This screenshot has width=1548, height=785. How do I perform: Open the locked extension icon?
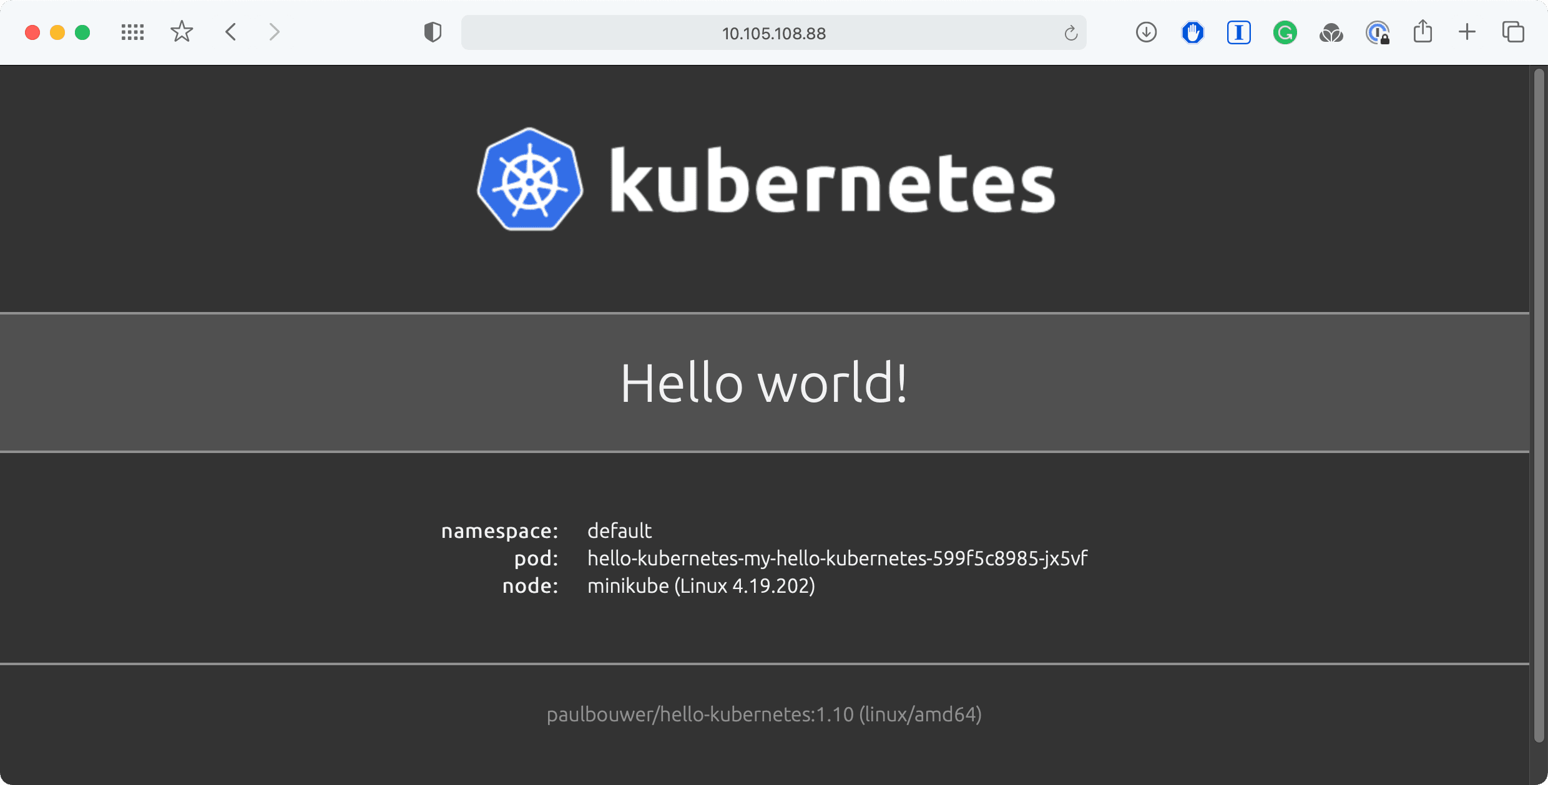pos(1378,33)
